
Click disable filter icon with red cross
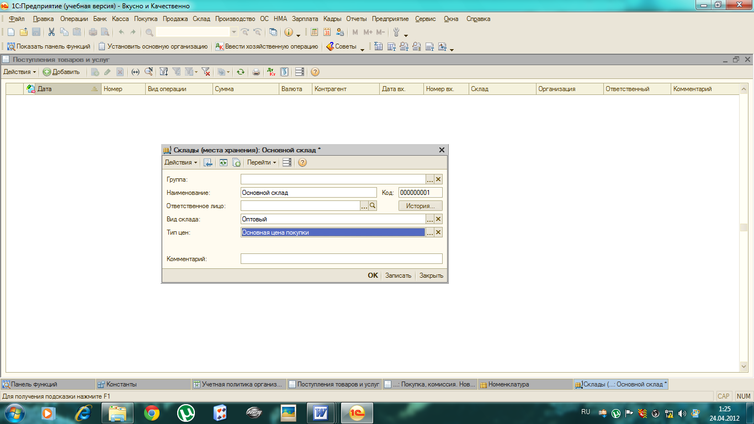206,72
